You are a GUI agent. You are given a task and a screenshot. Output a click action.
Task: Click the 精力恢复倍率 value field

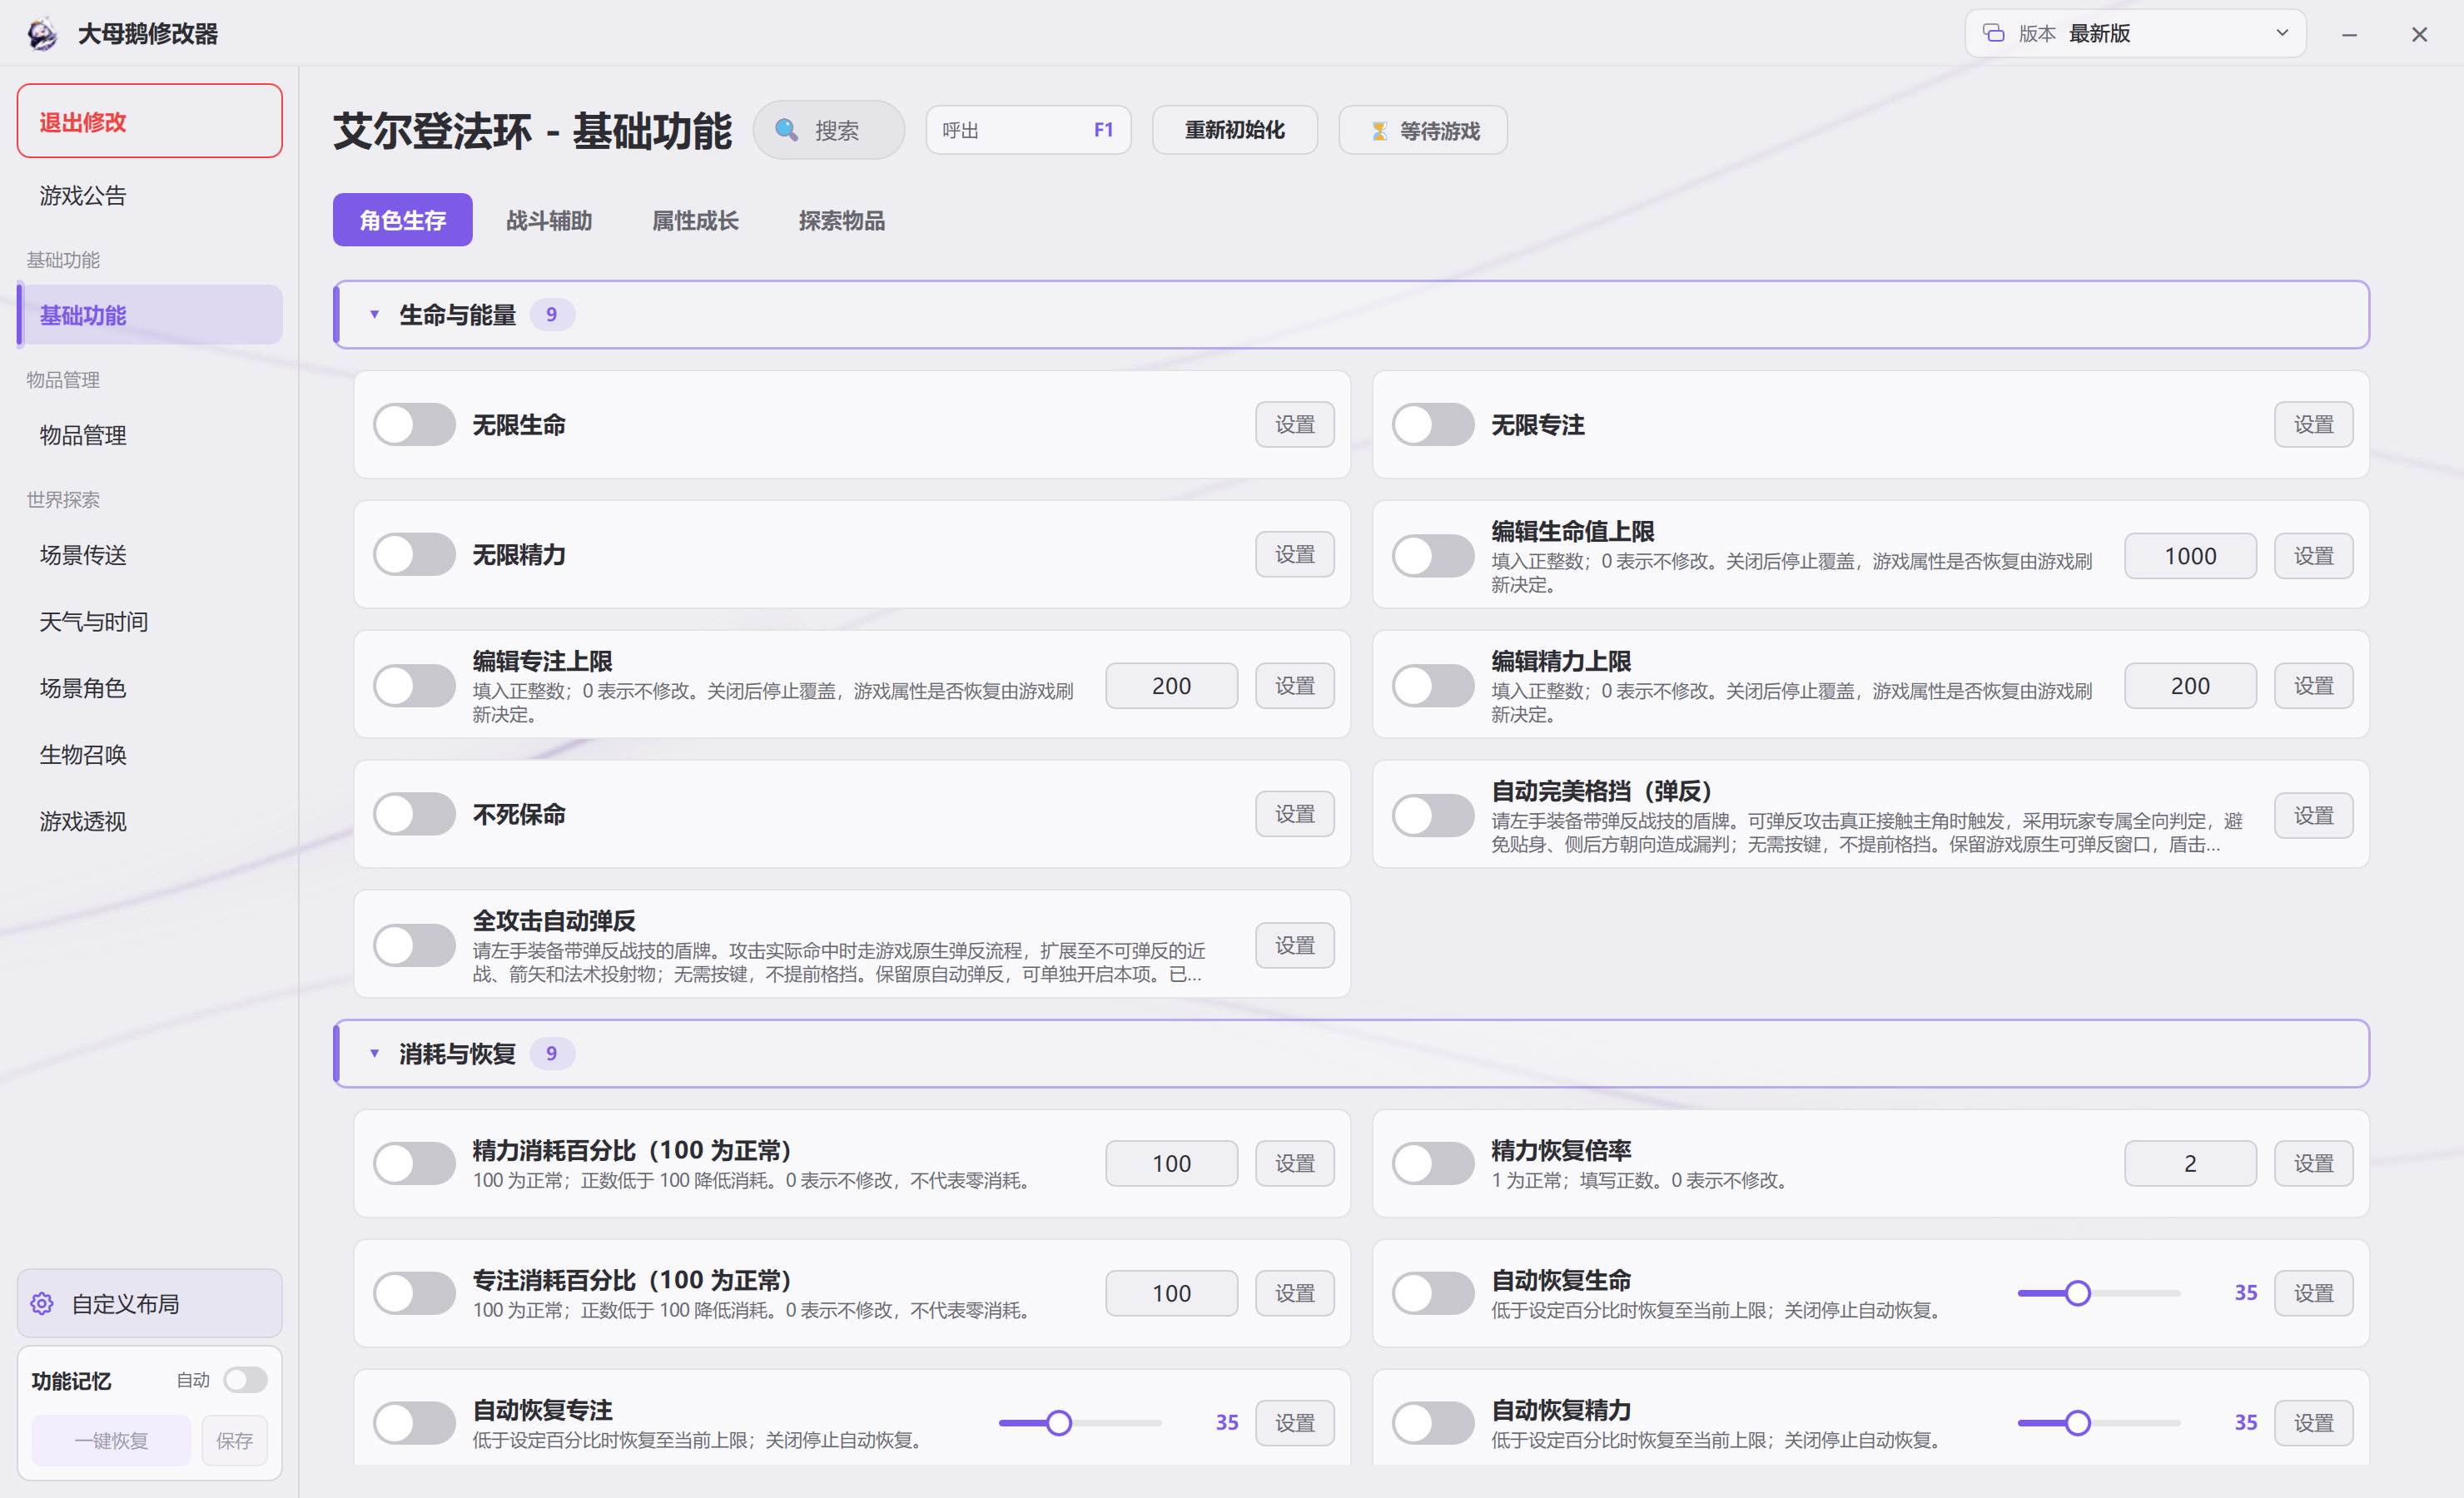(x=2190, y=1164)
